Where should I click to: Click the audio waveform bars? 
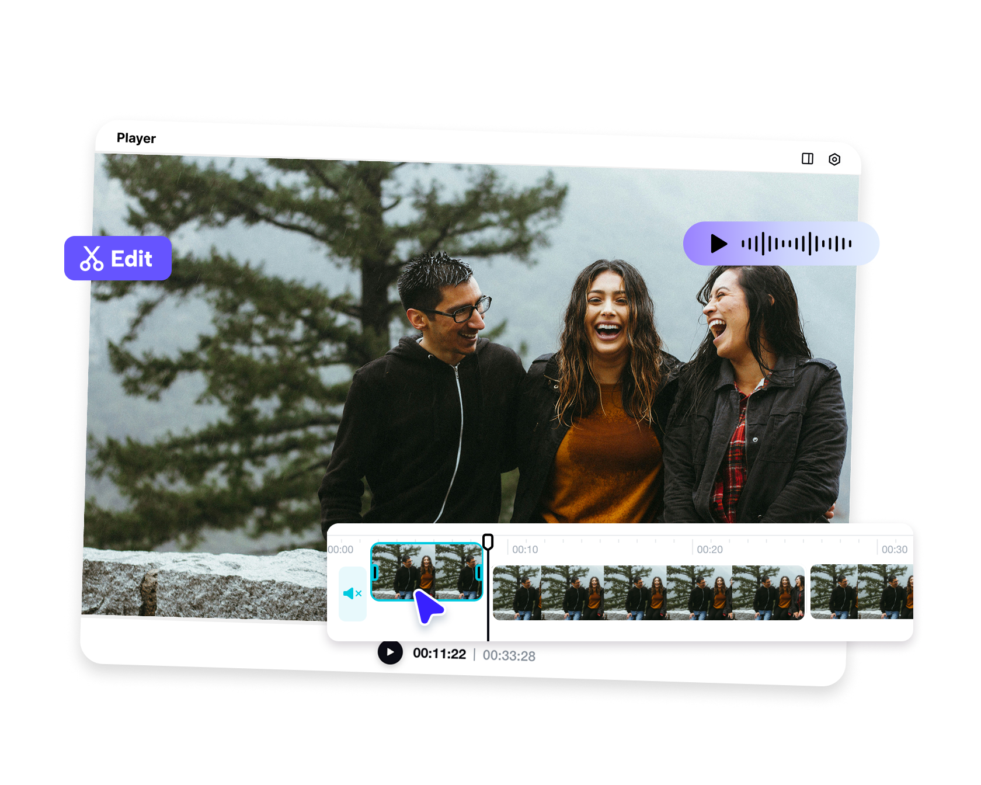coord(796,244)
